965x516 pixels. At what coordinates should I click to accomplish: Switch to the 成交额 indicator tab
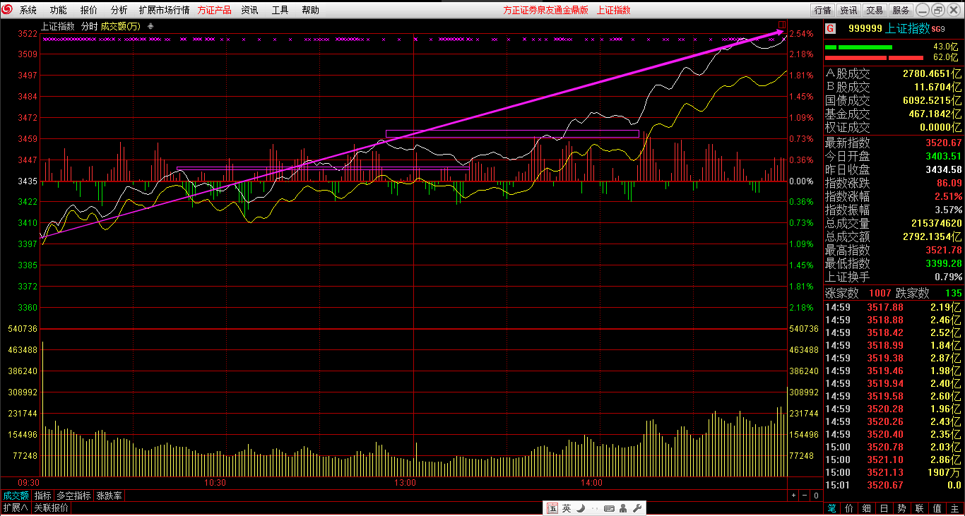(x=16, y=496)
